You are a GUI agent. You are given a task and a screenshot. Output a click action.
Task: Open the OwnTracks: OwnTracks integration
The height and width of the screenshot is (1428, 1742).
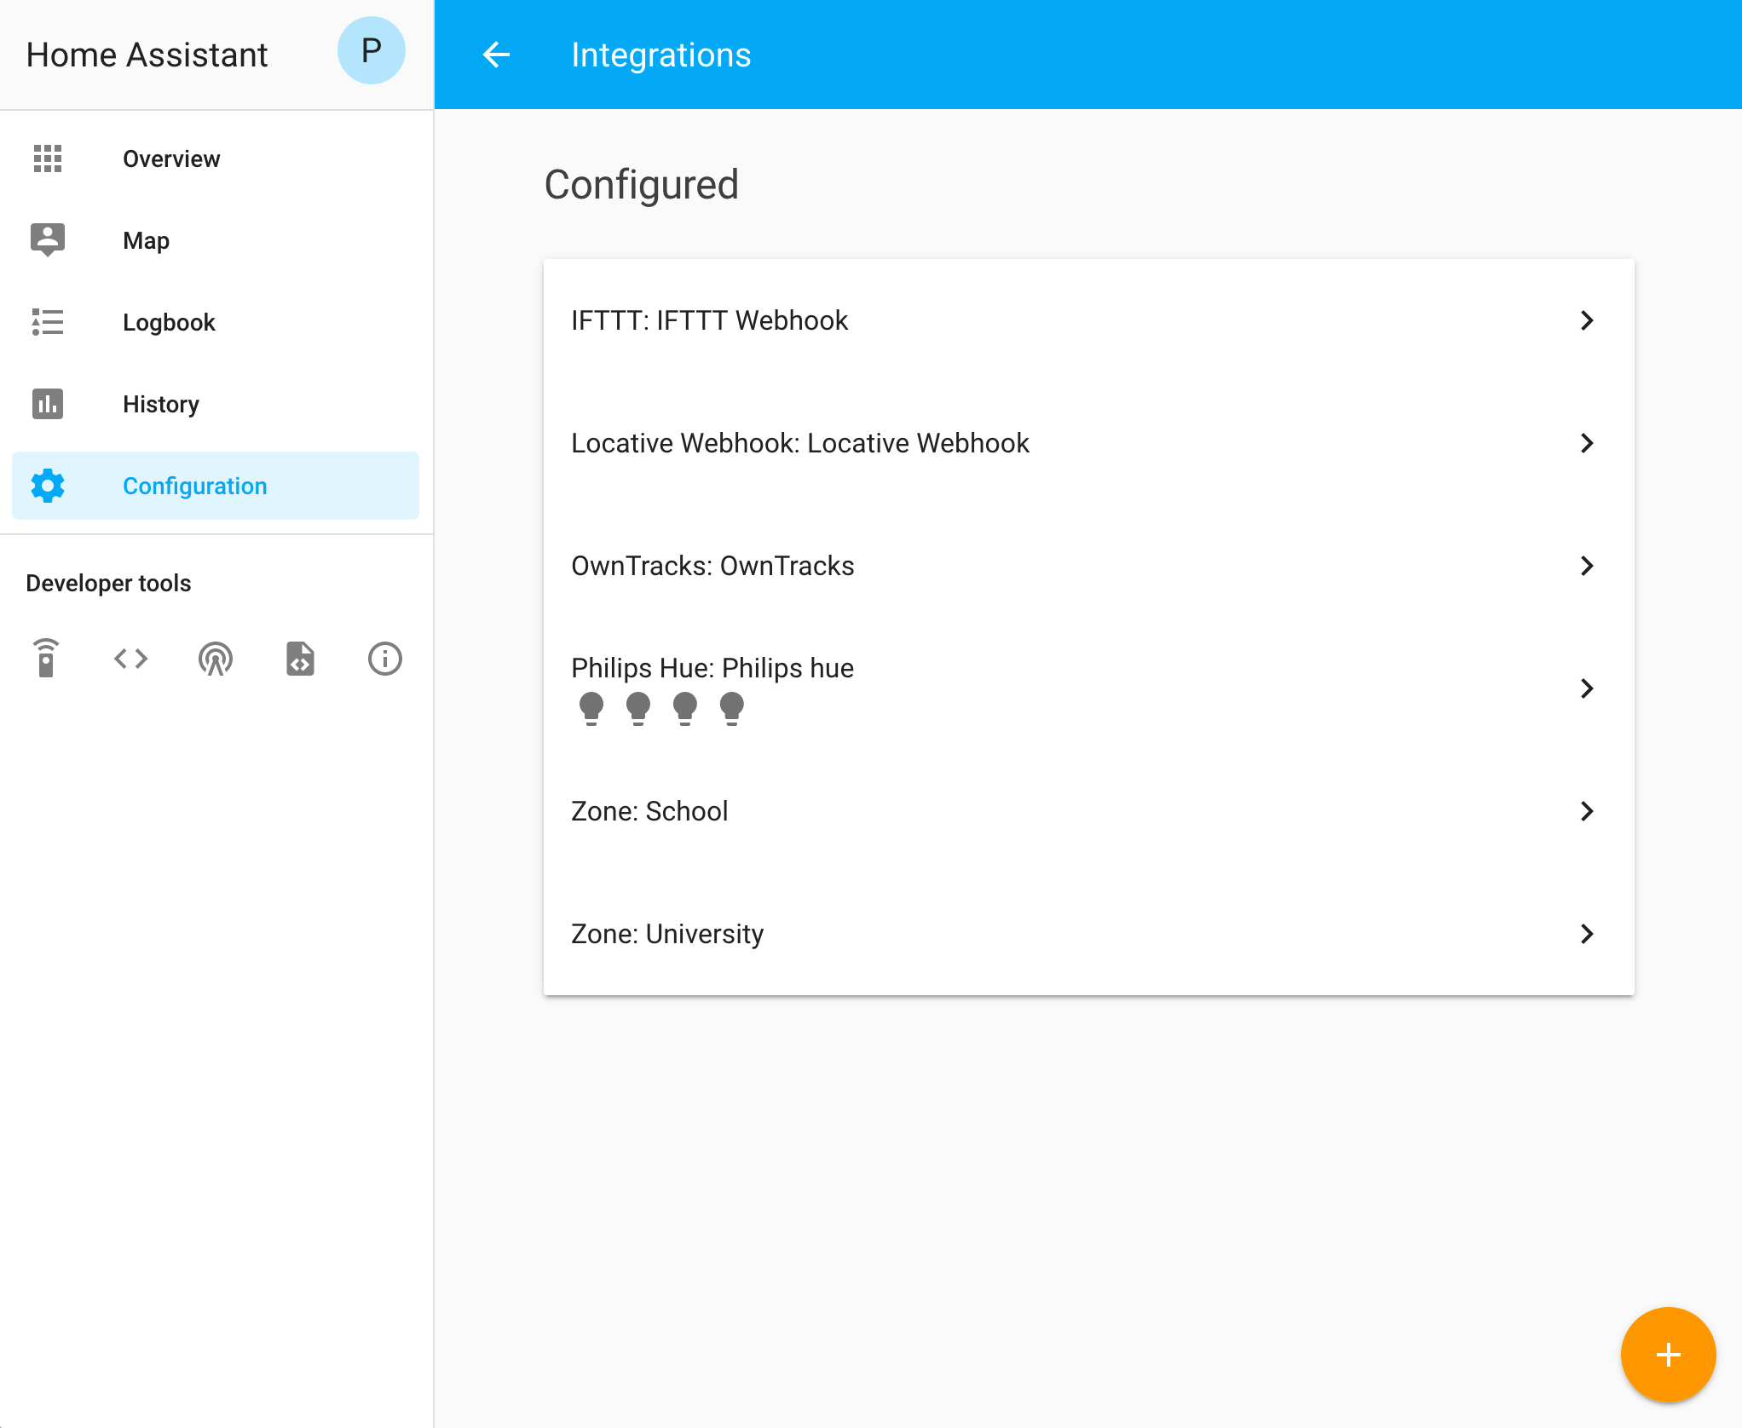click(712, 566)
